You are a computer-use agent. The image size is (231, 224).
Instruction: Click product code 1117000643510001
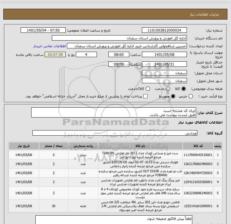coord(198,155)
